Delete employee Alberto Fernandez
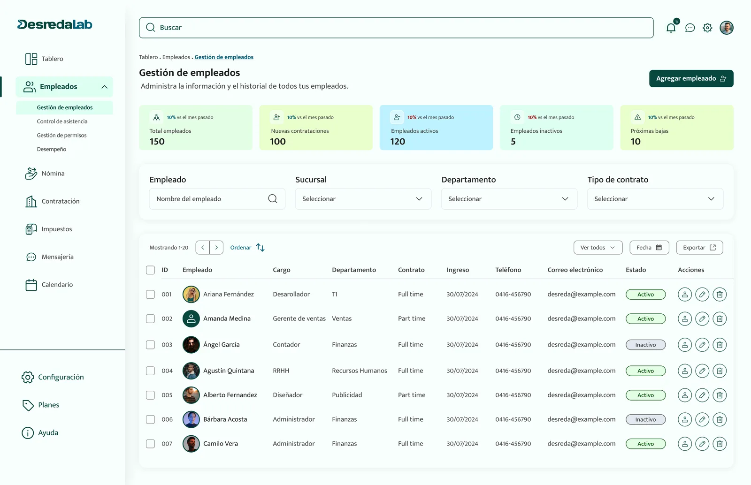 coord(720,395)
